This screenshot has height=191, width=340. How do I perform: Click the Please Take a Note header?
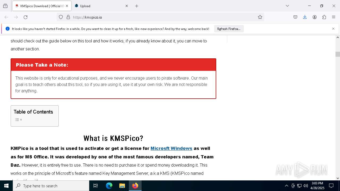[x=113, y=65]
